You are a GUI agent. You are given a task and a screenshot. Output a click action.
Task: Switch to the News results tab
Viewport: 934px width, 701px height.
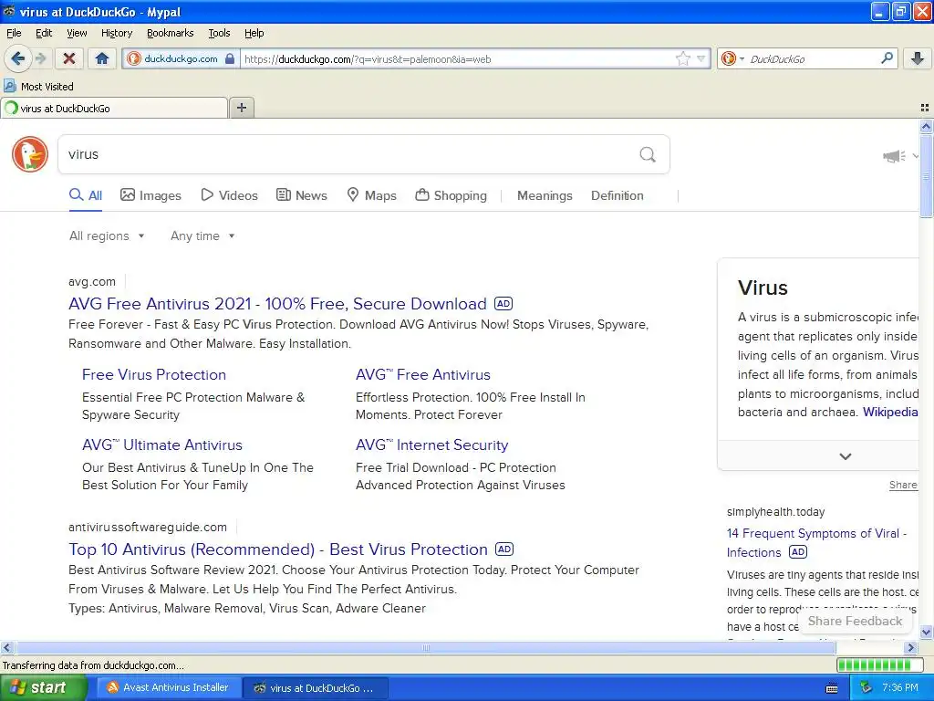(302, 195)
